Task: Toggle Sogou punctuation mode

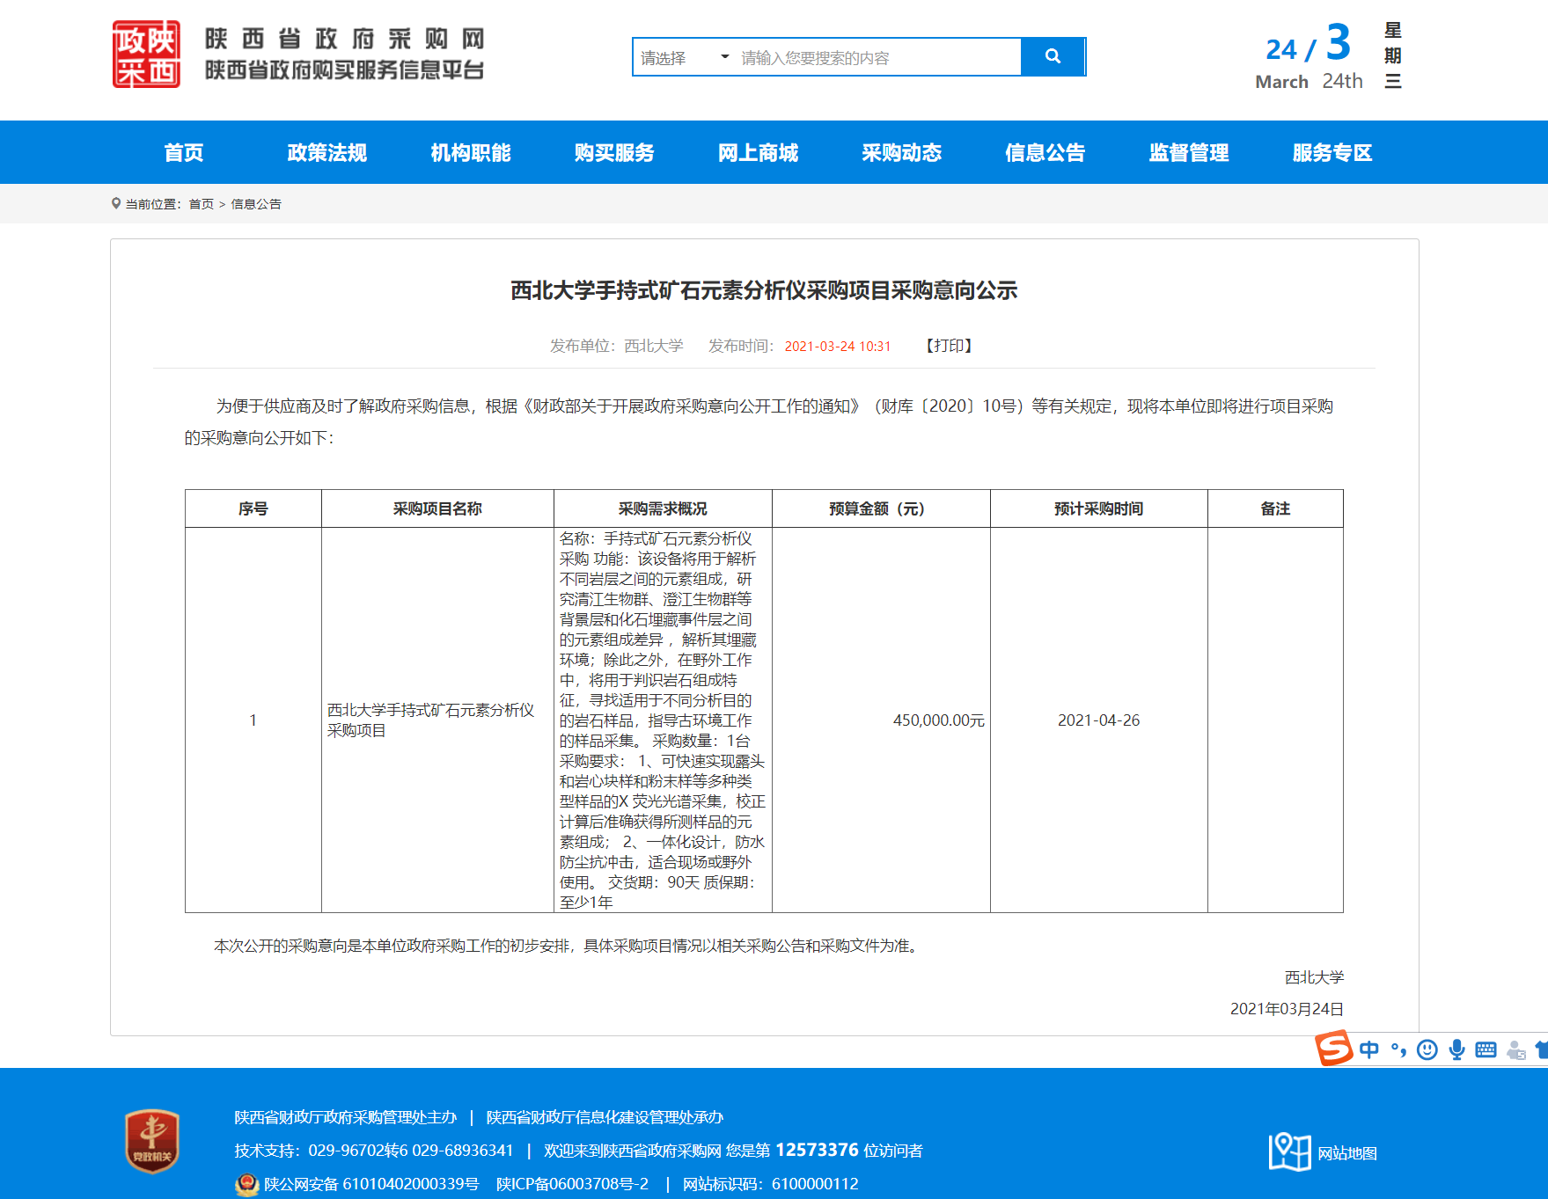Action: point(1398,1049)
